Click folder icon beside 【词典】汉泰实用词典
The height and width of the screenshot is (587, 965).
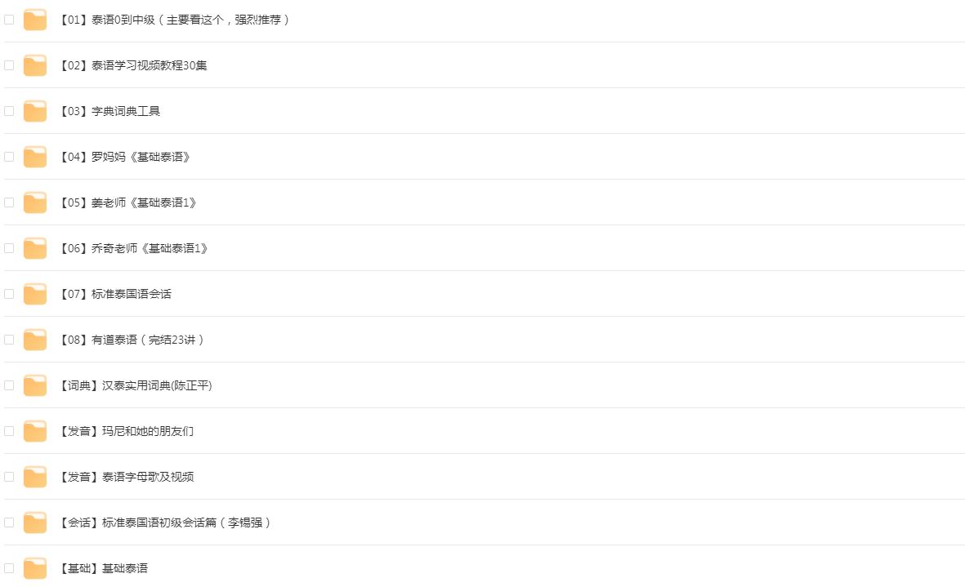pyautogui.click(x=35, y=385)
